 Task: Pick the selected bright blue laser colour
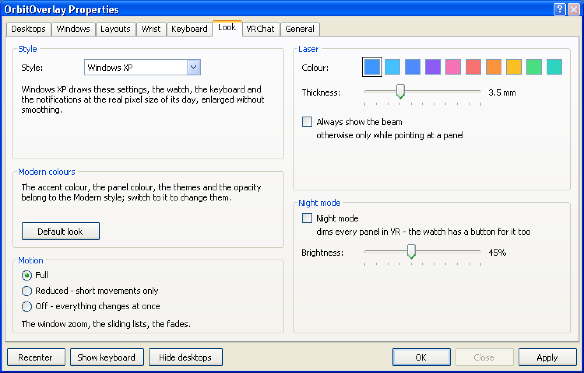pos(372,67)
